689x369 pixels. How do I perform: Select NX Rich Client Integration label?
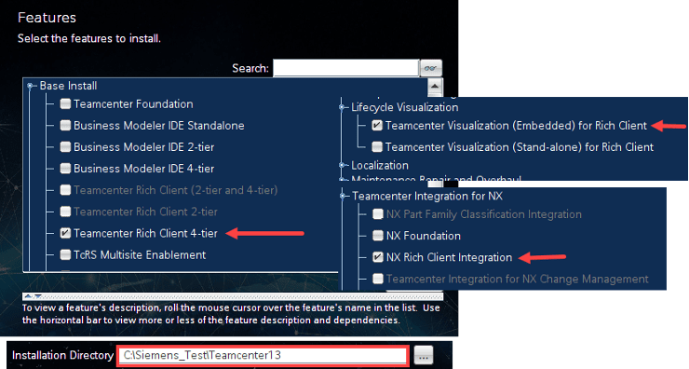[449, 257]
